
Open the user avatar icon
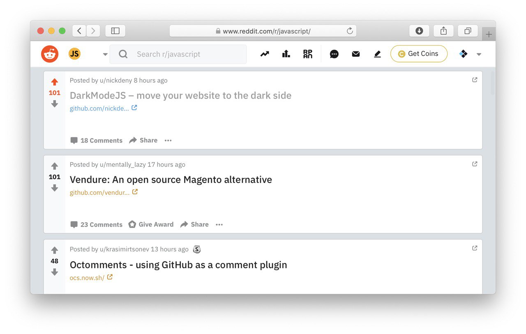464,54
